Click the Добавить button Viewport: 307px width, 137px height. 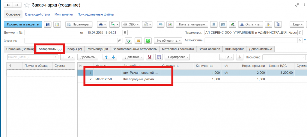88,57
